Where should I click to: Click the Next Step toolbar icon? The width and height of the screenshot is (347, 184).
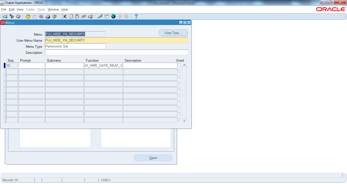tap(35, 16)
